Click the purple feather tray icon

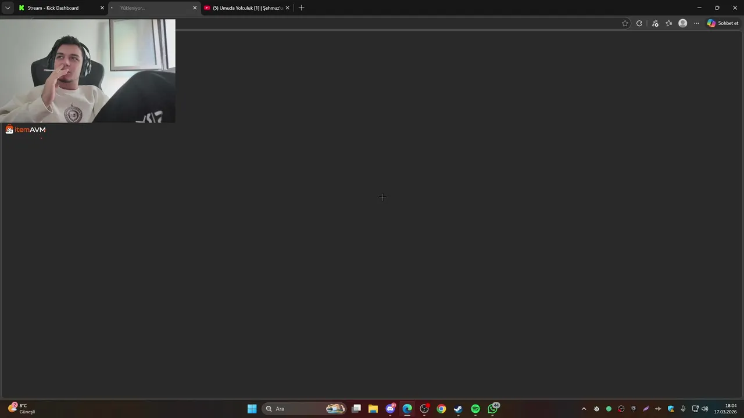click(x=646, y=409)
